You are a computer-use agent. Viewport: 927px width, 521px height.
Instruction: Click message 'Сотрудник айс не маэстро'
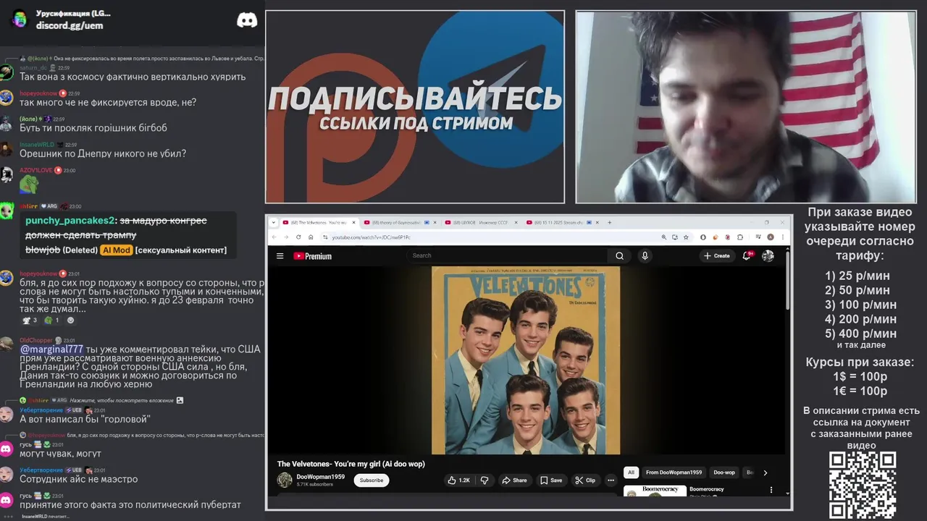tap(78, 479)
